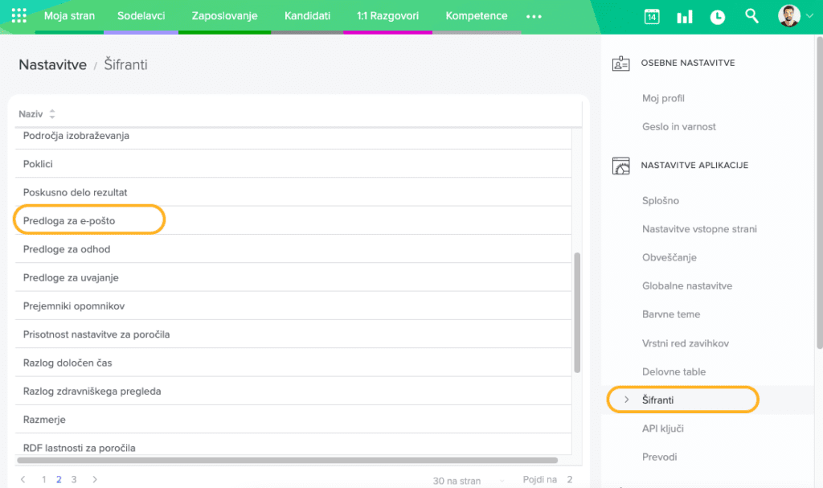This screenshot has width=823, height=488.
Task: Open the Kandidati tab
Action: click(307, 16)
